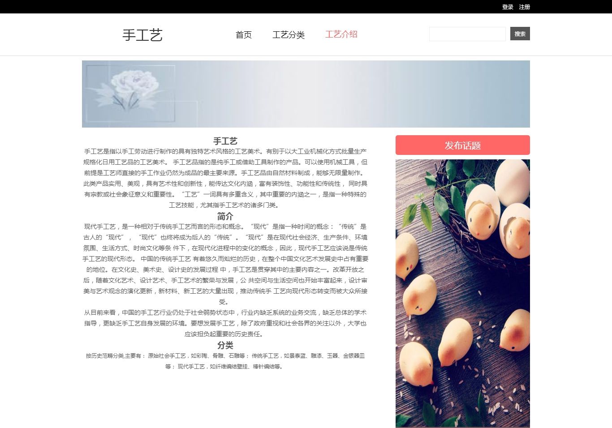Open the 工艺介绍 menu item
This screenshot has height=428, width=612.
[x=341, y=34]
